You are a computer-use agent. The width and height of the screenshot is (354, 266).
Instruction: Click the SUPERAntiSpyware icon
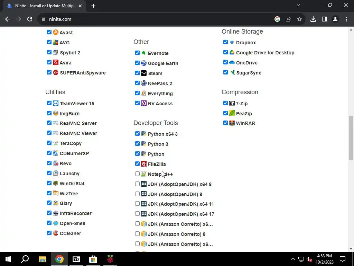pyautogui.click(x=56, y=72)
